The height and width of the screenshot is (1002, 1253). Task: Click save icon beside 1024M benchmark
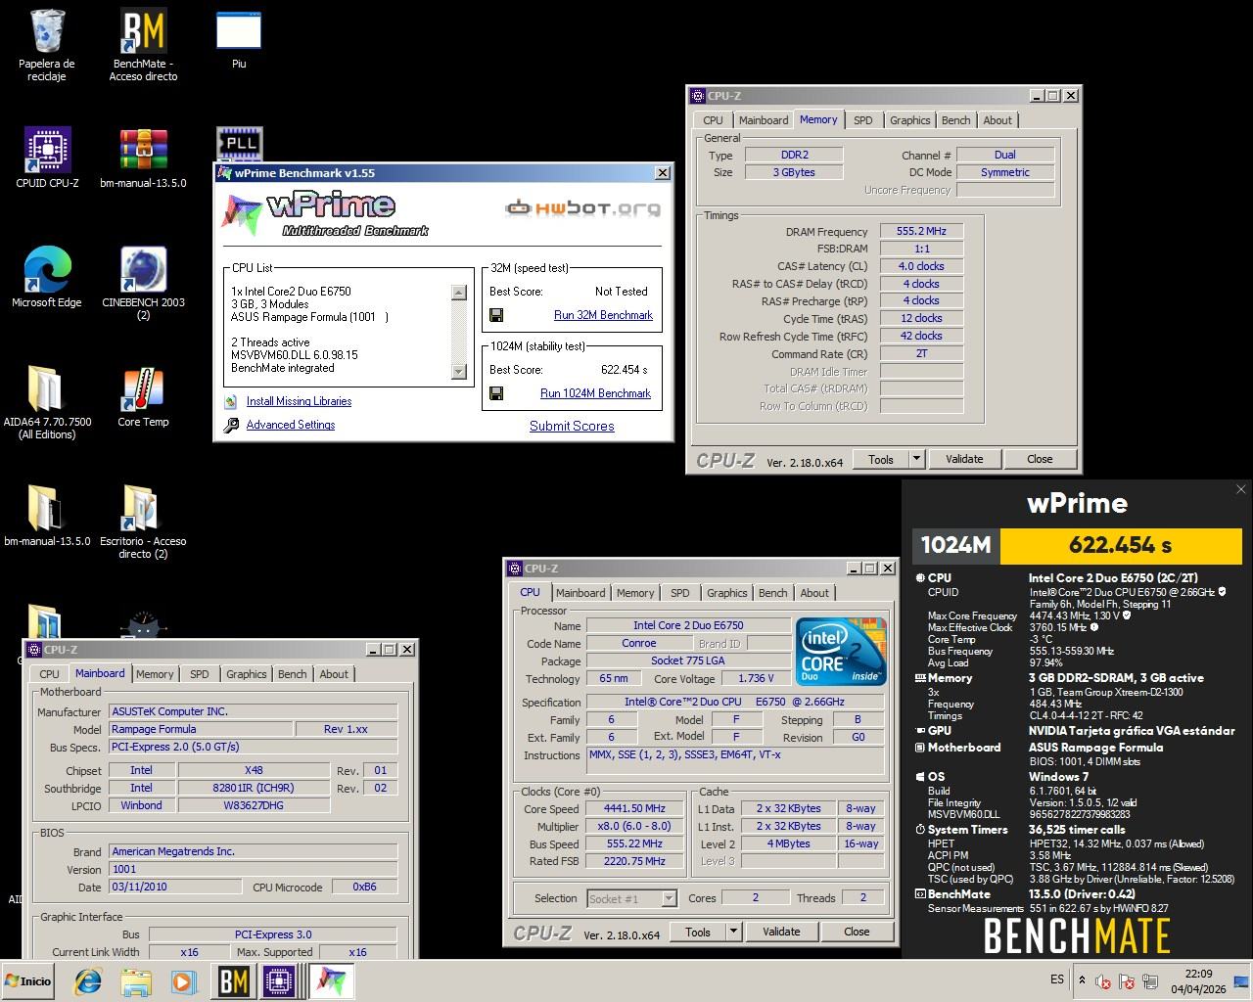click(496, 393)
